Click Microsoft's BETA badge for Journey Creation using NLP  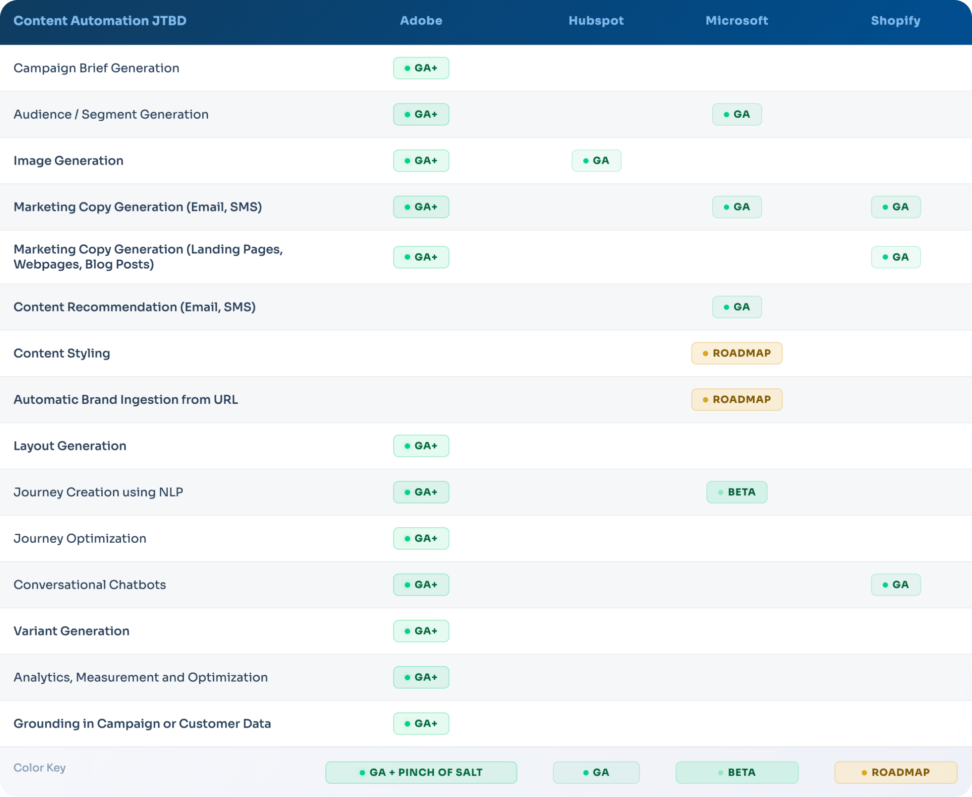[x=737, y=492]
